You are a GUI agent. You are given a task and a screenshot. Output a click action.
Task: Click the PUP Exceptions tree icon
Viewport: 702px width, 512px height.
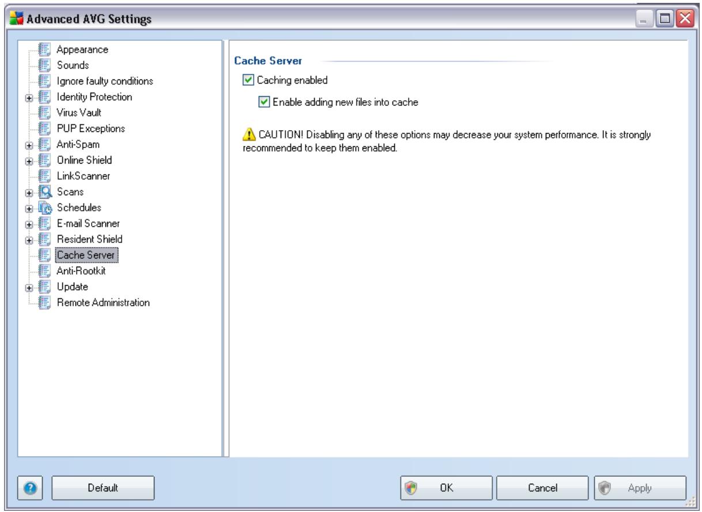coord(44,128)
